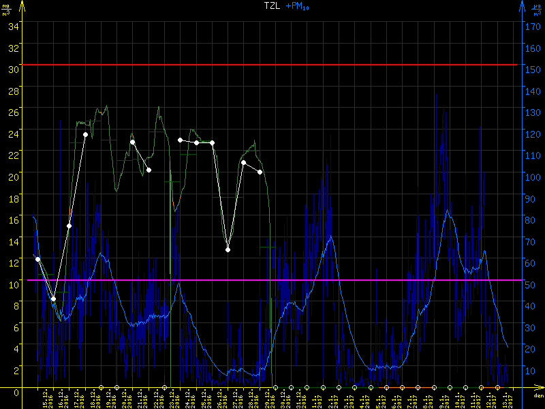Click the yellow circle marker above 30.12.2016
This screenshot has width=545, height=409.
275,388
